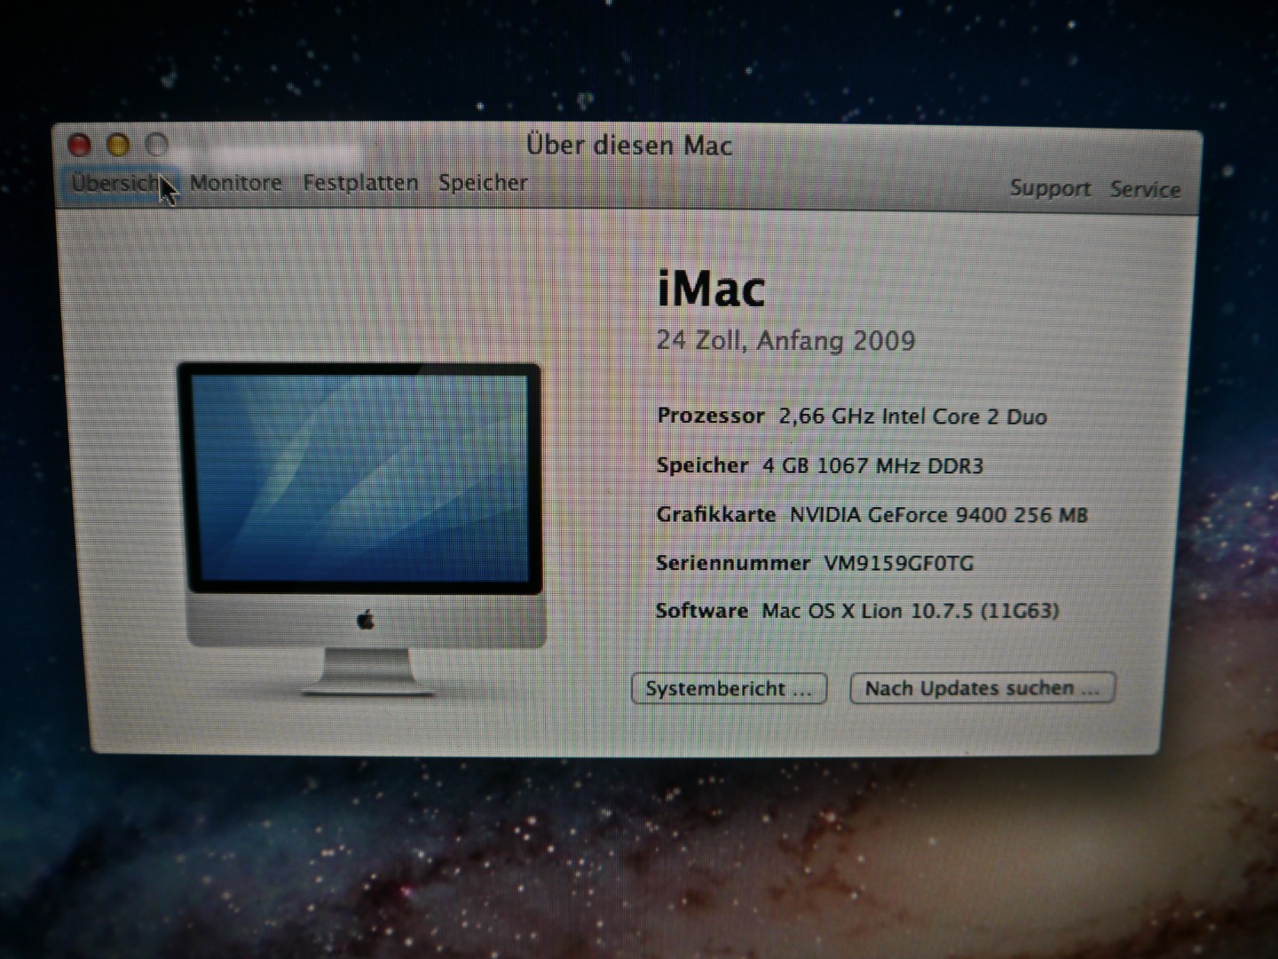Close the Über diesen Mac window
1278x959 pixels.
[x=80, y=145]
